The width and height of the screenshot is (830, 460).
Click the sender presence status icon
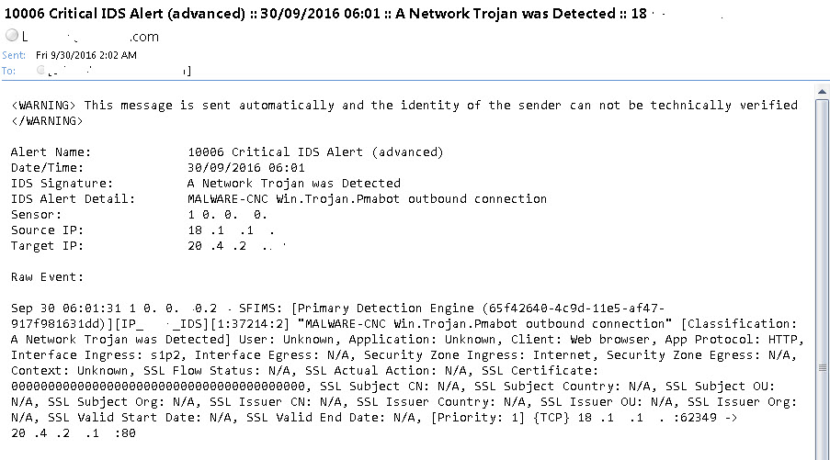click(11, 36)
